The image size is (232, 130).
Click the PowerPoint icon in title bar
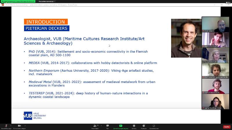pos(3,5)
